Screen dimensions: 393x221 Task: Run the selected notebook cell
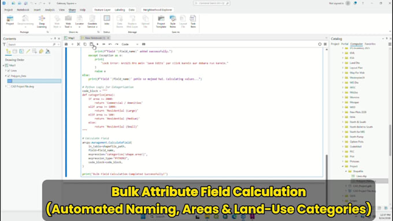98,44
